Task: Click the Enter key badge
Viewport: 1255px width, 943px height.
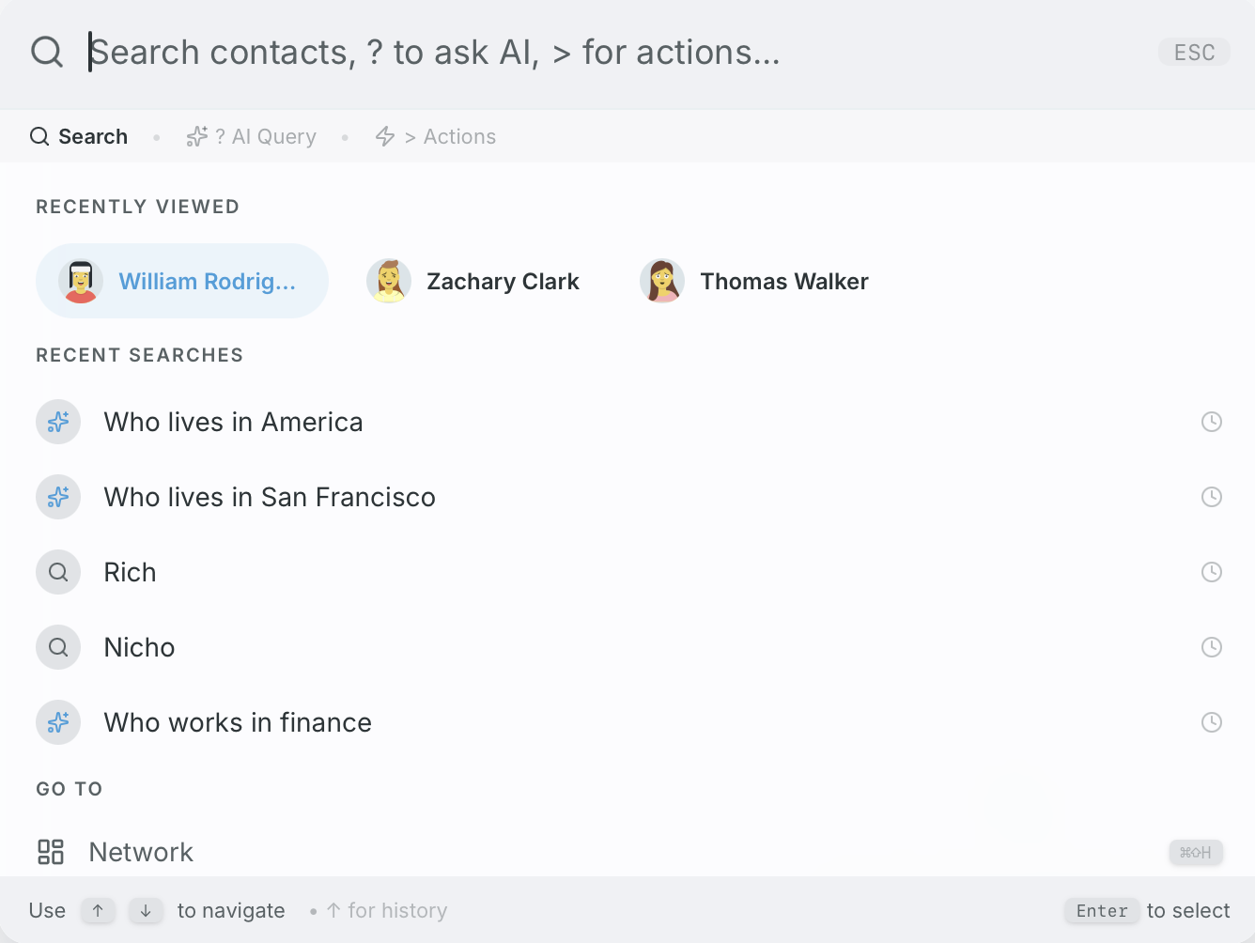Action: pyautogui.click(x=1102, y=910)
